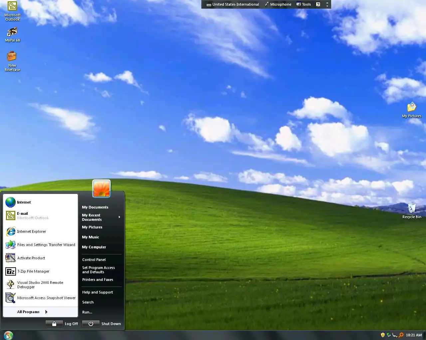Click the yellow security shield tray icon

[x=383, y=335]
